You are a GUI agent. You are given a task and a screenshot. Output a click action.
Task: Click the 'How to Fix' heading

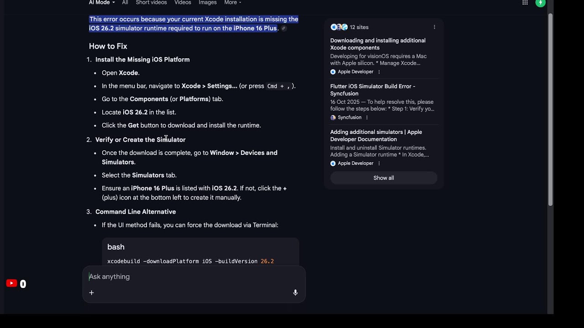[108, 46]
